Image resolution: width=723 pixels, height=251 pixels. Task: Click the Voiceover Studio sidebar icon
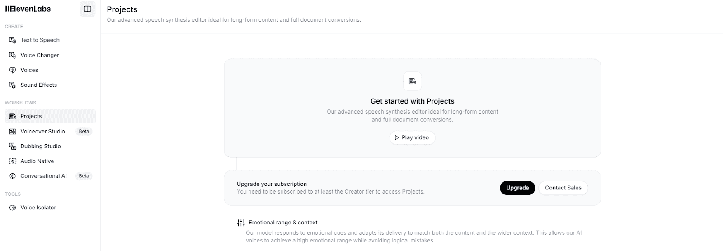pyautogui.click(x=13, y=132)
